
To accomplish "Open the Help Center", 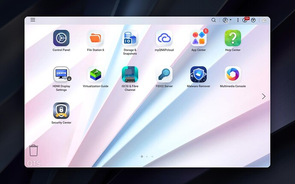I will pyautogui.click(x=233, y=38).
